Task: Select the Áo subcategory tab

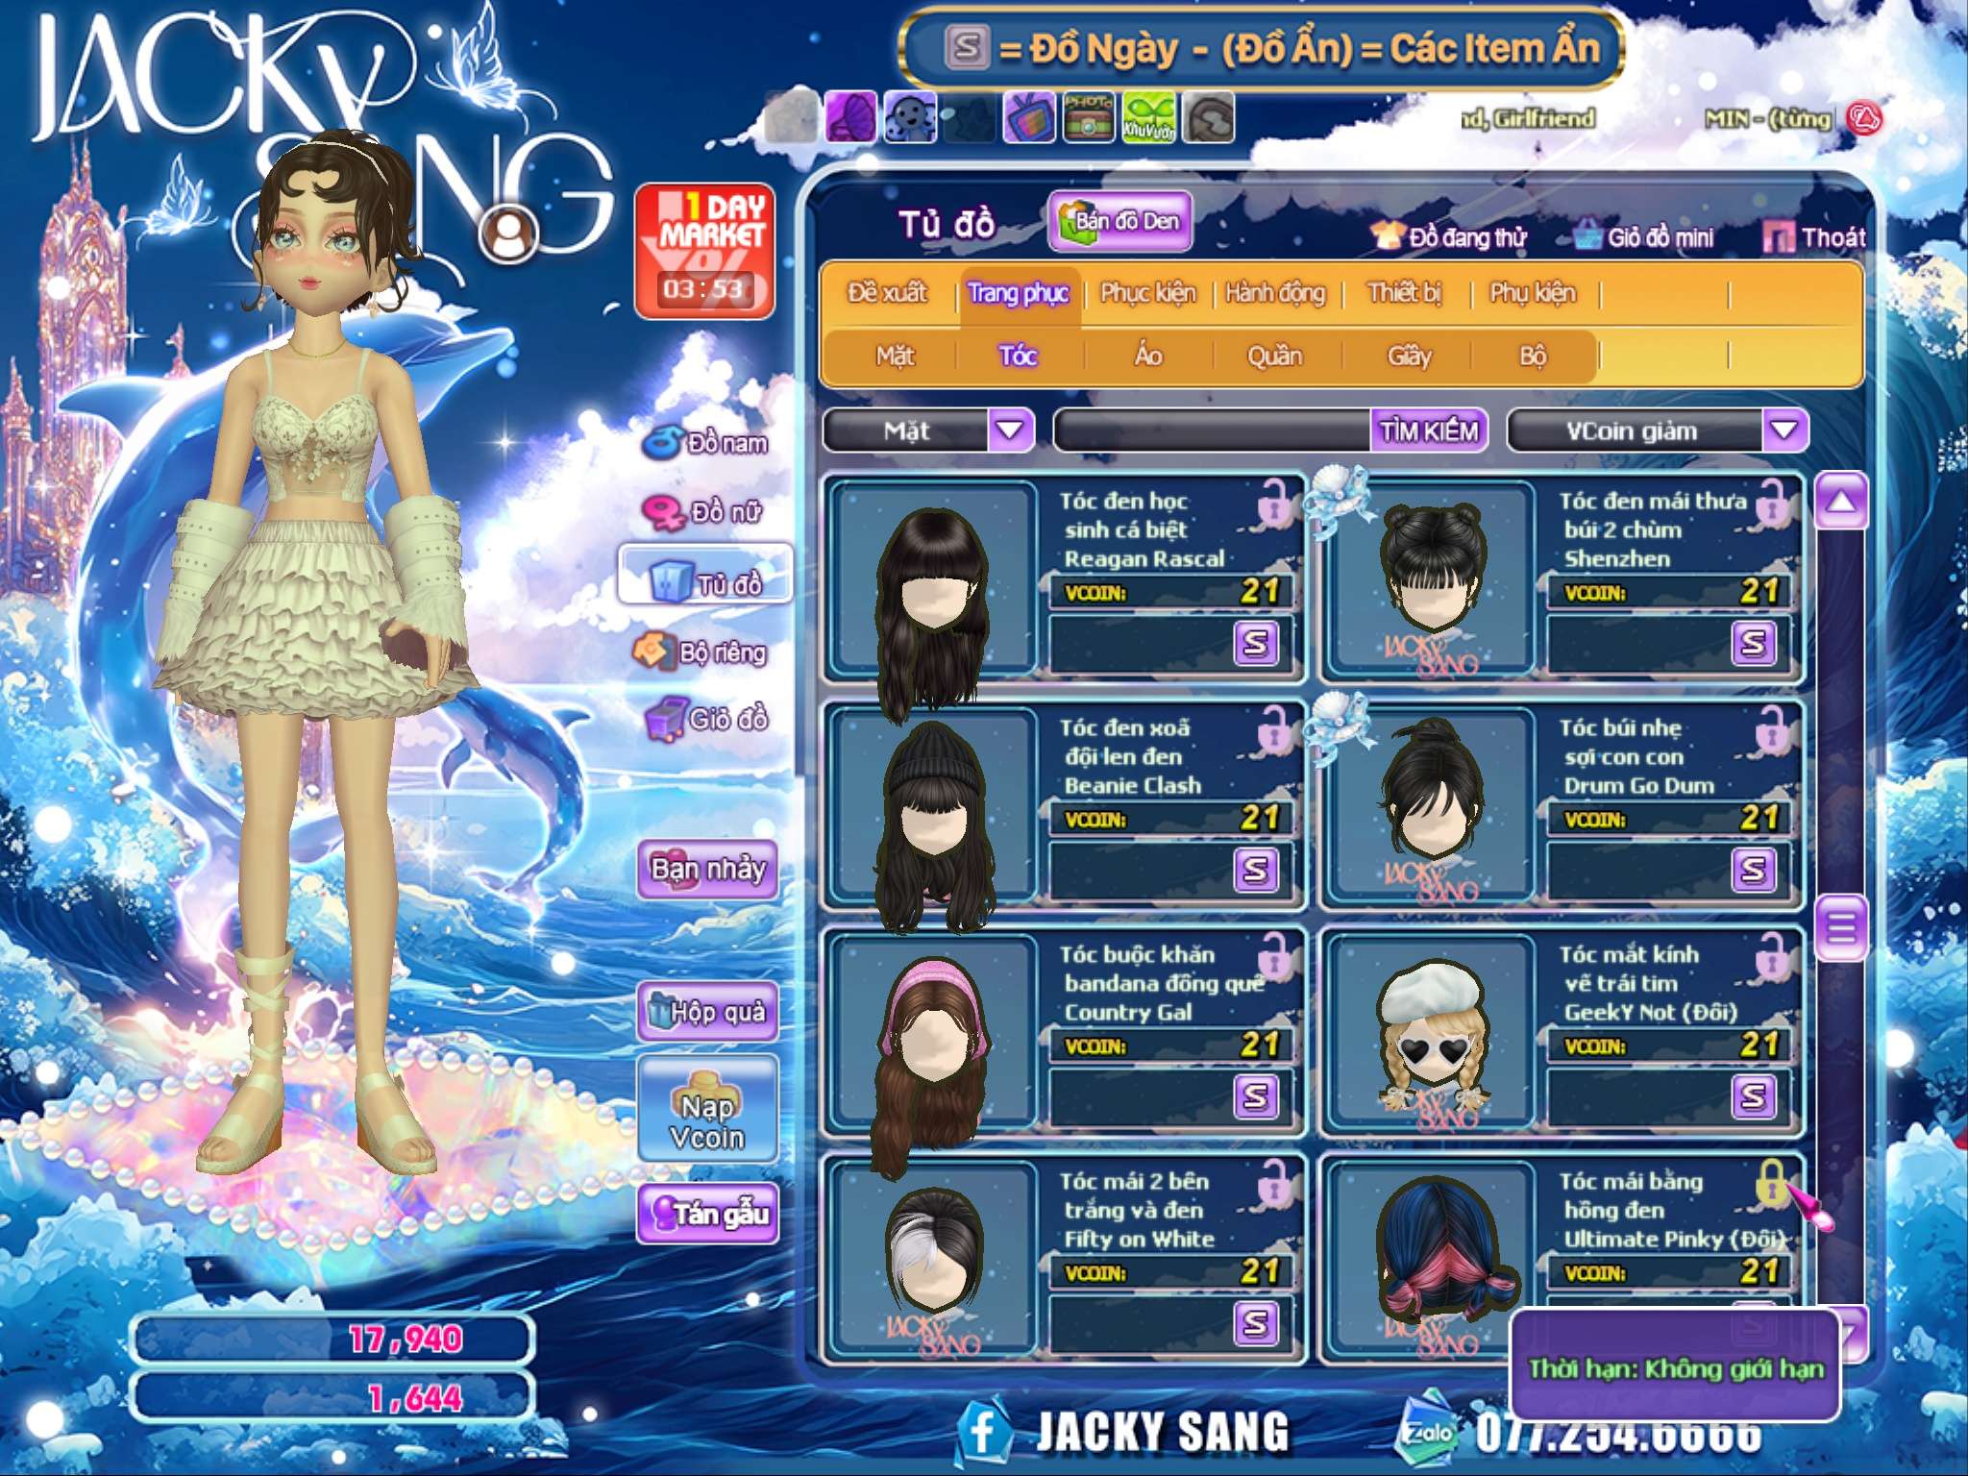Action: 1148,356
